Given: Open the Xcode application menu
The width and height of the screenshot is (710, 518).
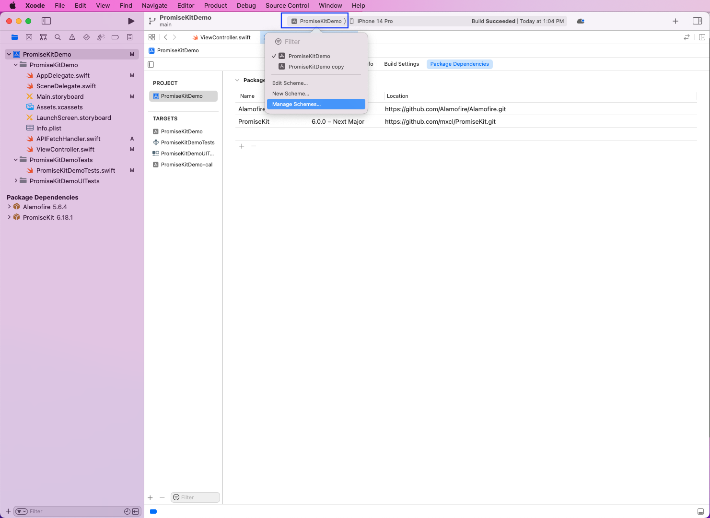Looking at the screenshot, I should tap(35, 6).
